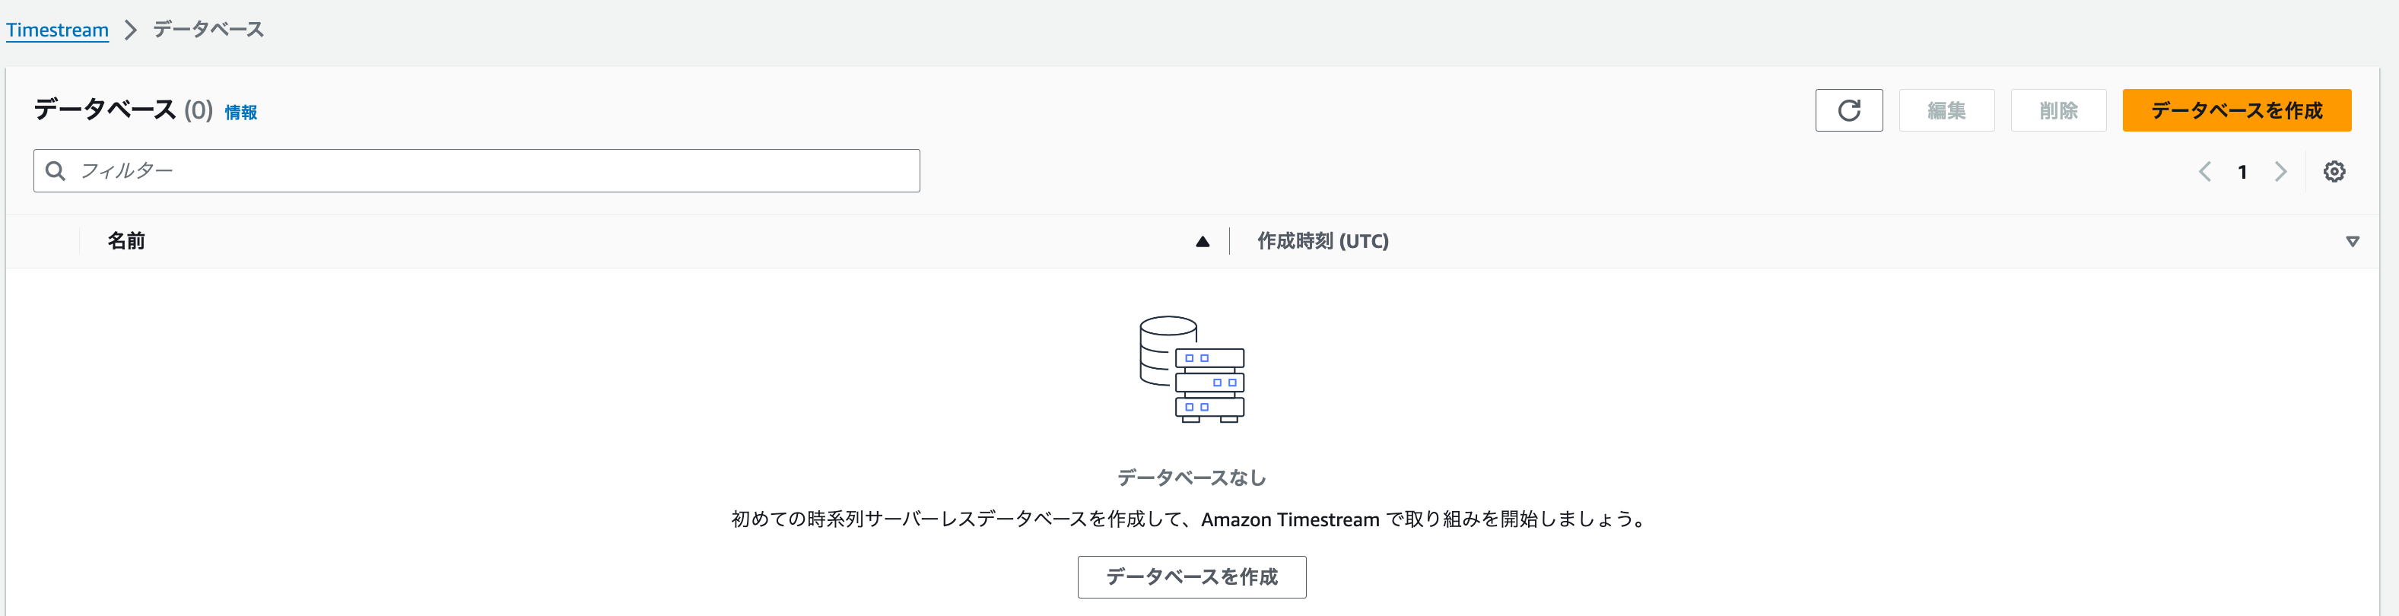Screen dimensions: 2399x616
Task: Click the Timestream breadcrumb link
Action: 58,30
